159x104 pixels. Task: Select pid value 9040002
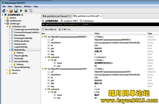pos(98,80)
